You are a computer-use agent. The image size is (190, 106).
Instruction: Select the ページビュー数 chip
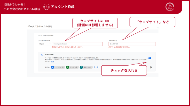[x=58, y=67]
